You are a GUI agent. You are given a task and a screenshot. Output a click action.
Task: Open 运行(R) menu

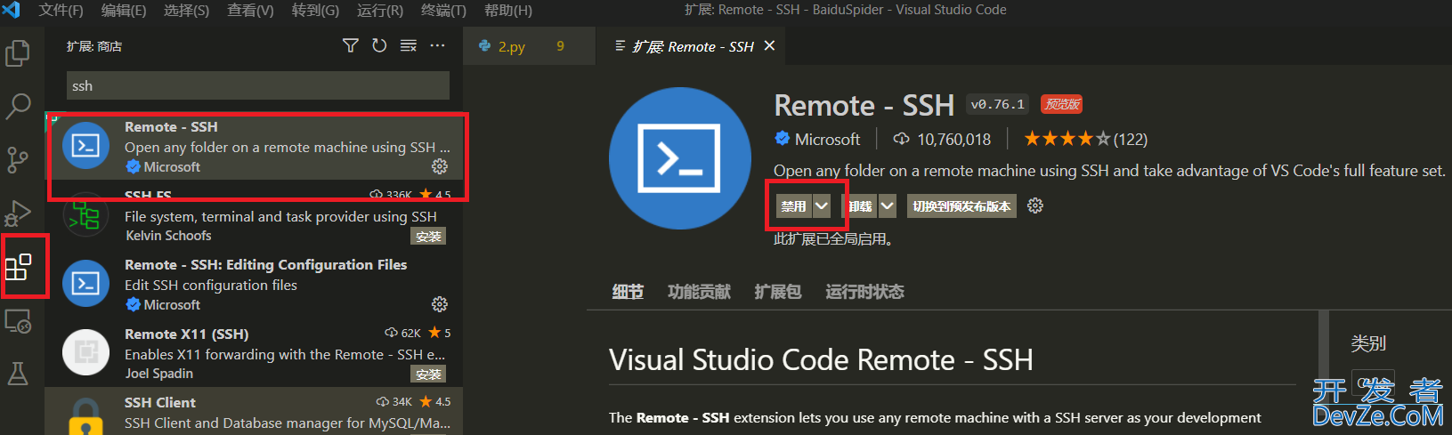(380, 10)
